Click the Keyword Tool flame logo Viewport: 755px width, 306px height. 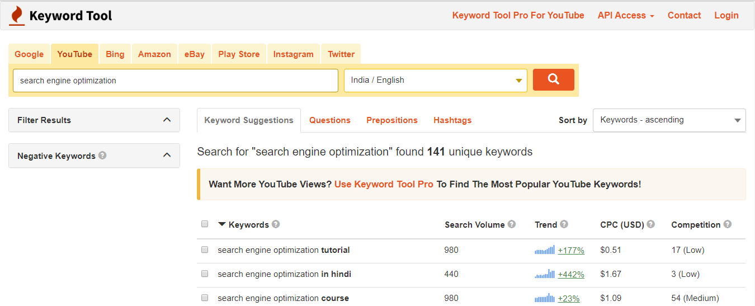(x=17, y=16)
